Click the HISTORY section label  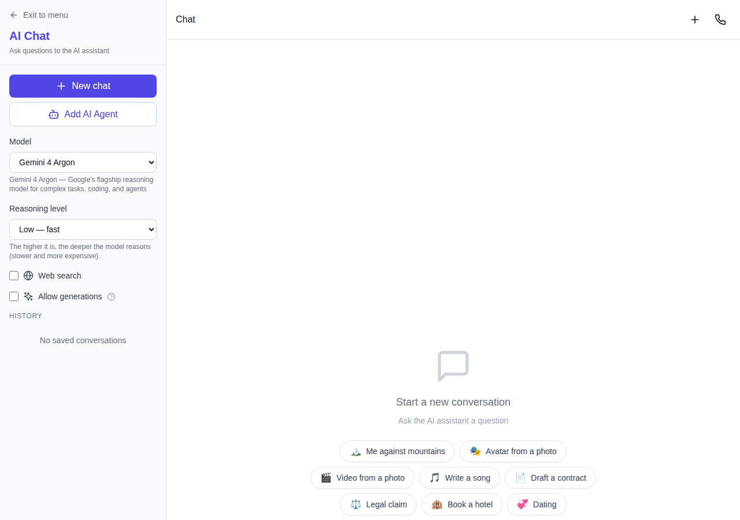(25, 316)
